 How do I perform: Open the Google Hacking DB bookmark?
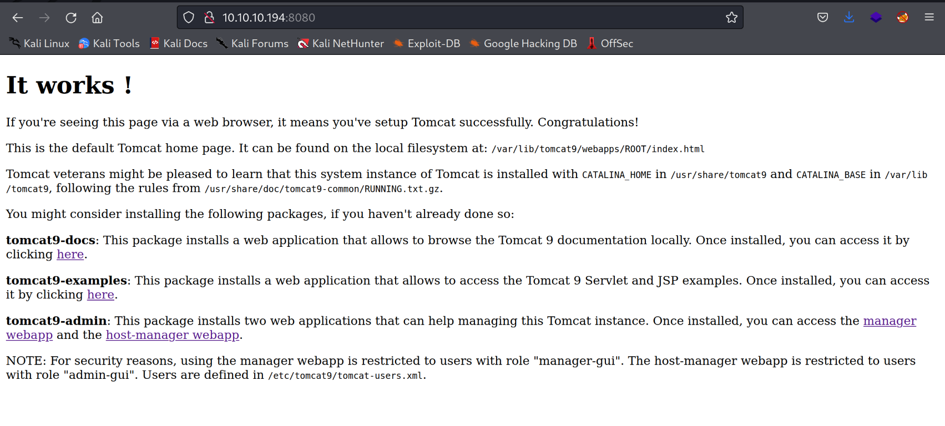[523, 43]
